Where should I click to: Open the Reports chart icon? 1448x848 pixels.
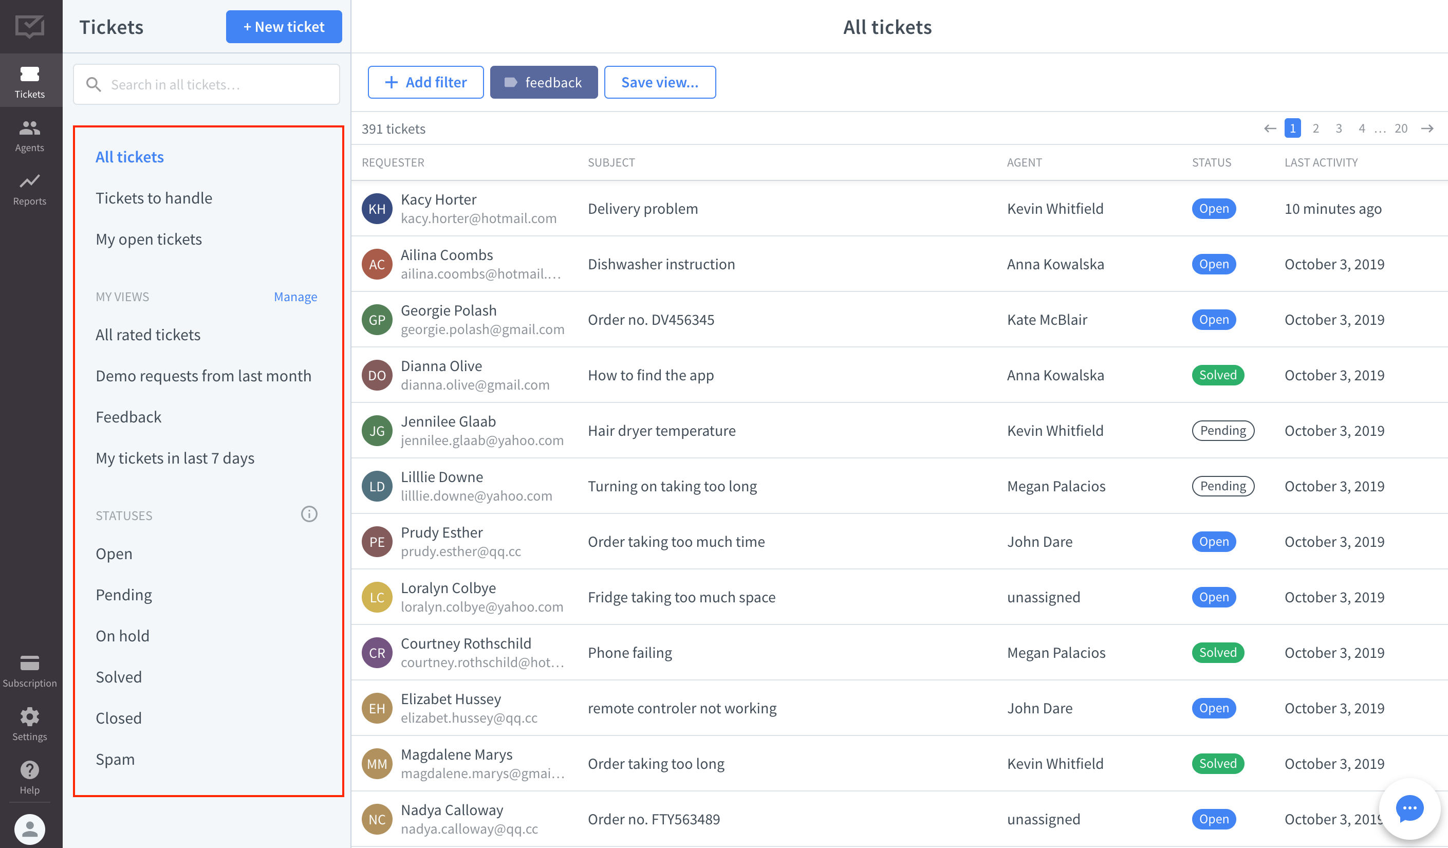(x=29, y=181)
